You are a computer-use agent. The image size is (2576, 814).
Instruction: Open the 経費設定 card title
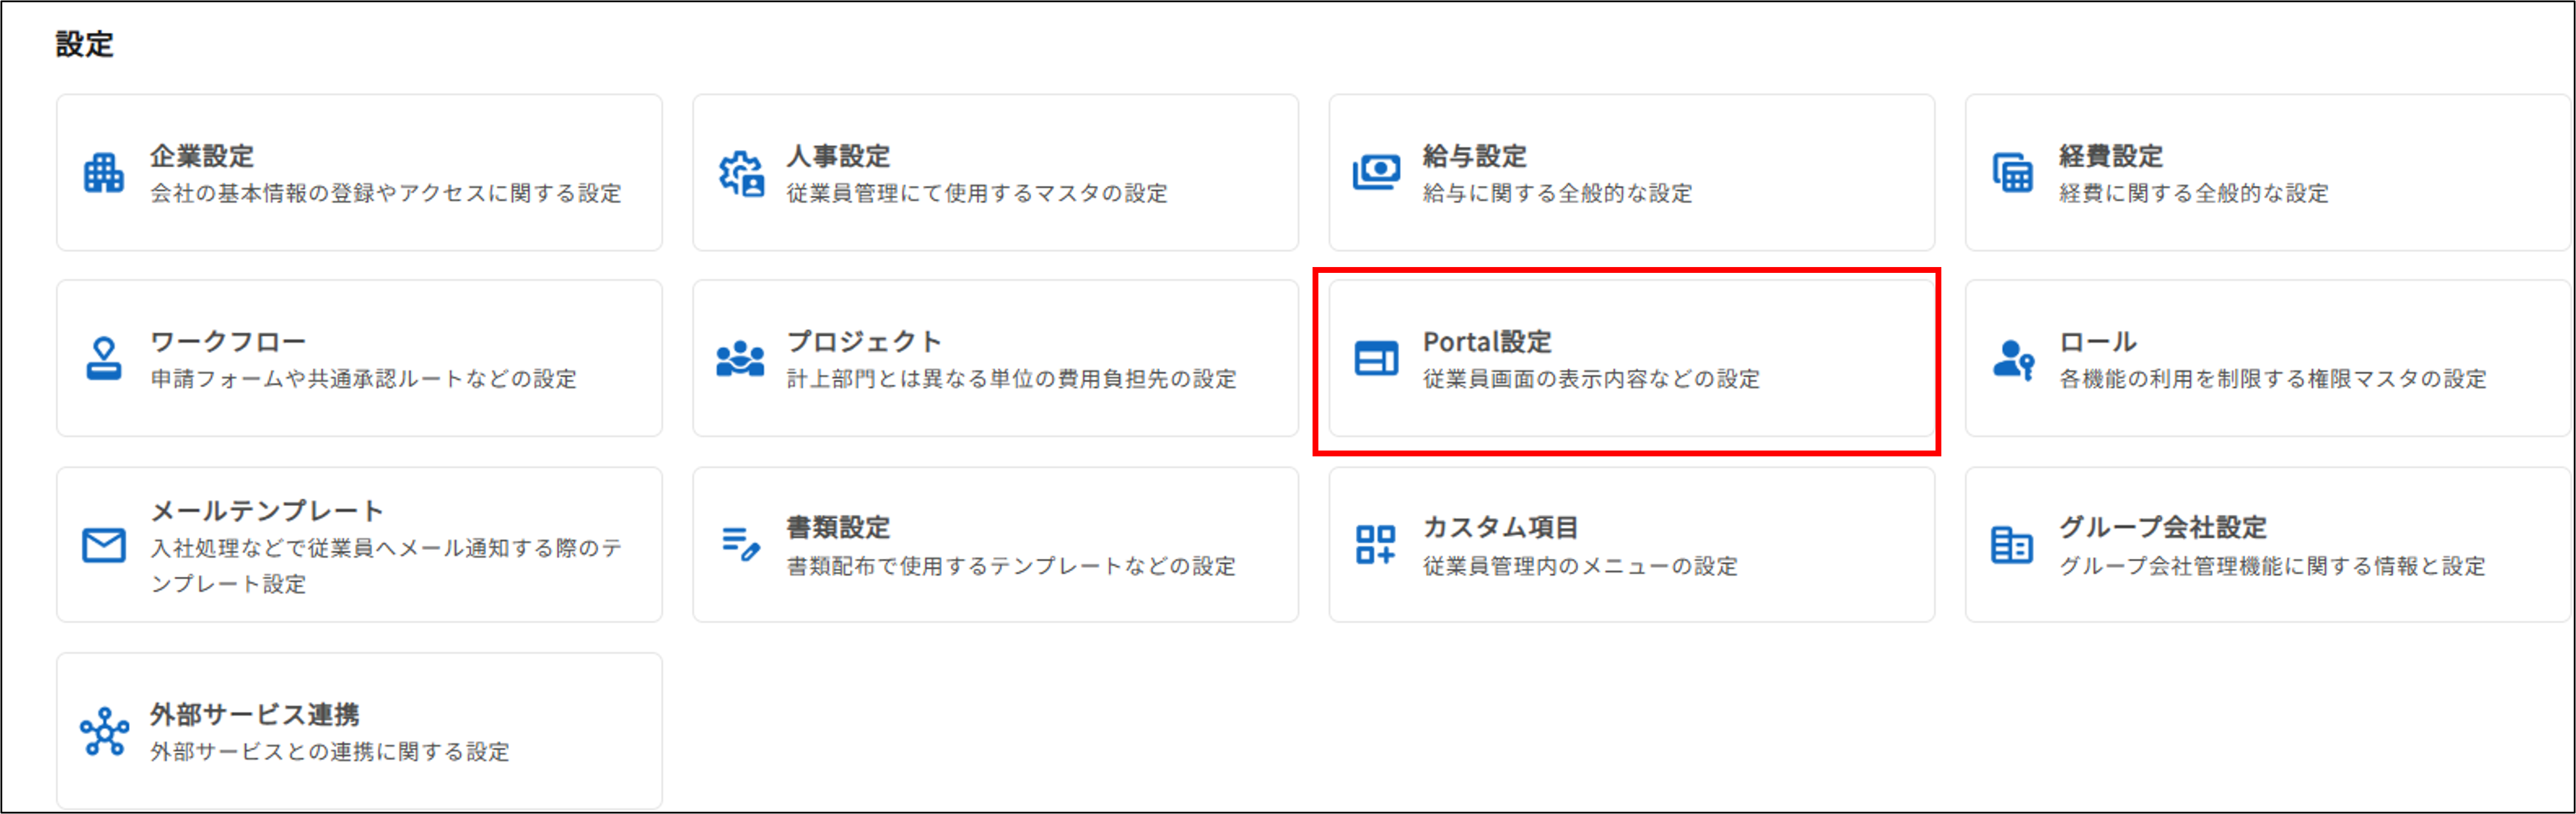point(2111,156)
